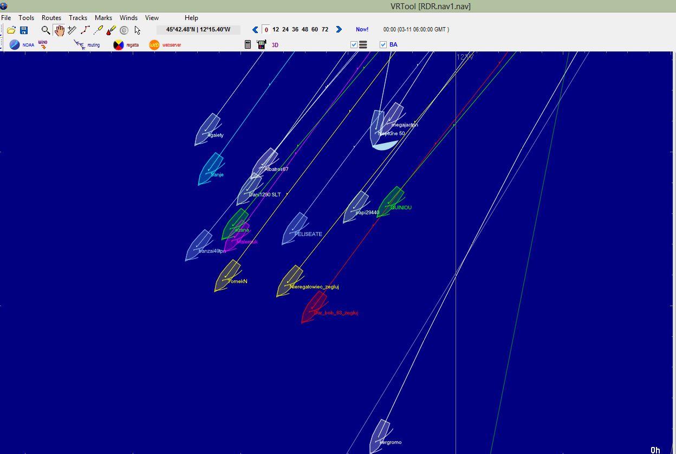Switch to the 3D view
The image size is (676, 454).
(x=275, y=45)
